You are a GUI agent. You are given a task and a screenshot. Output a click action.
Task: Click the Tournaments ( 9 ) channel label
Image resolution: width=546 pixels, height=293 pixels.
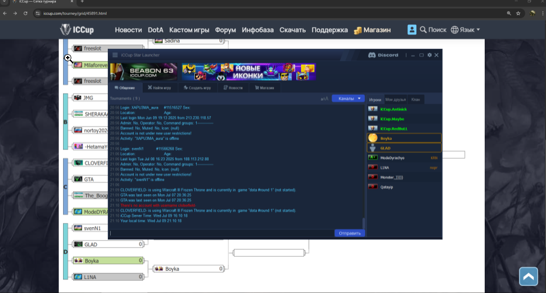point(125,98)
